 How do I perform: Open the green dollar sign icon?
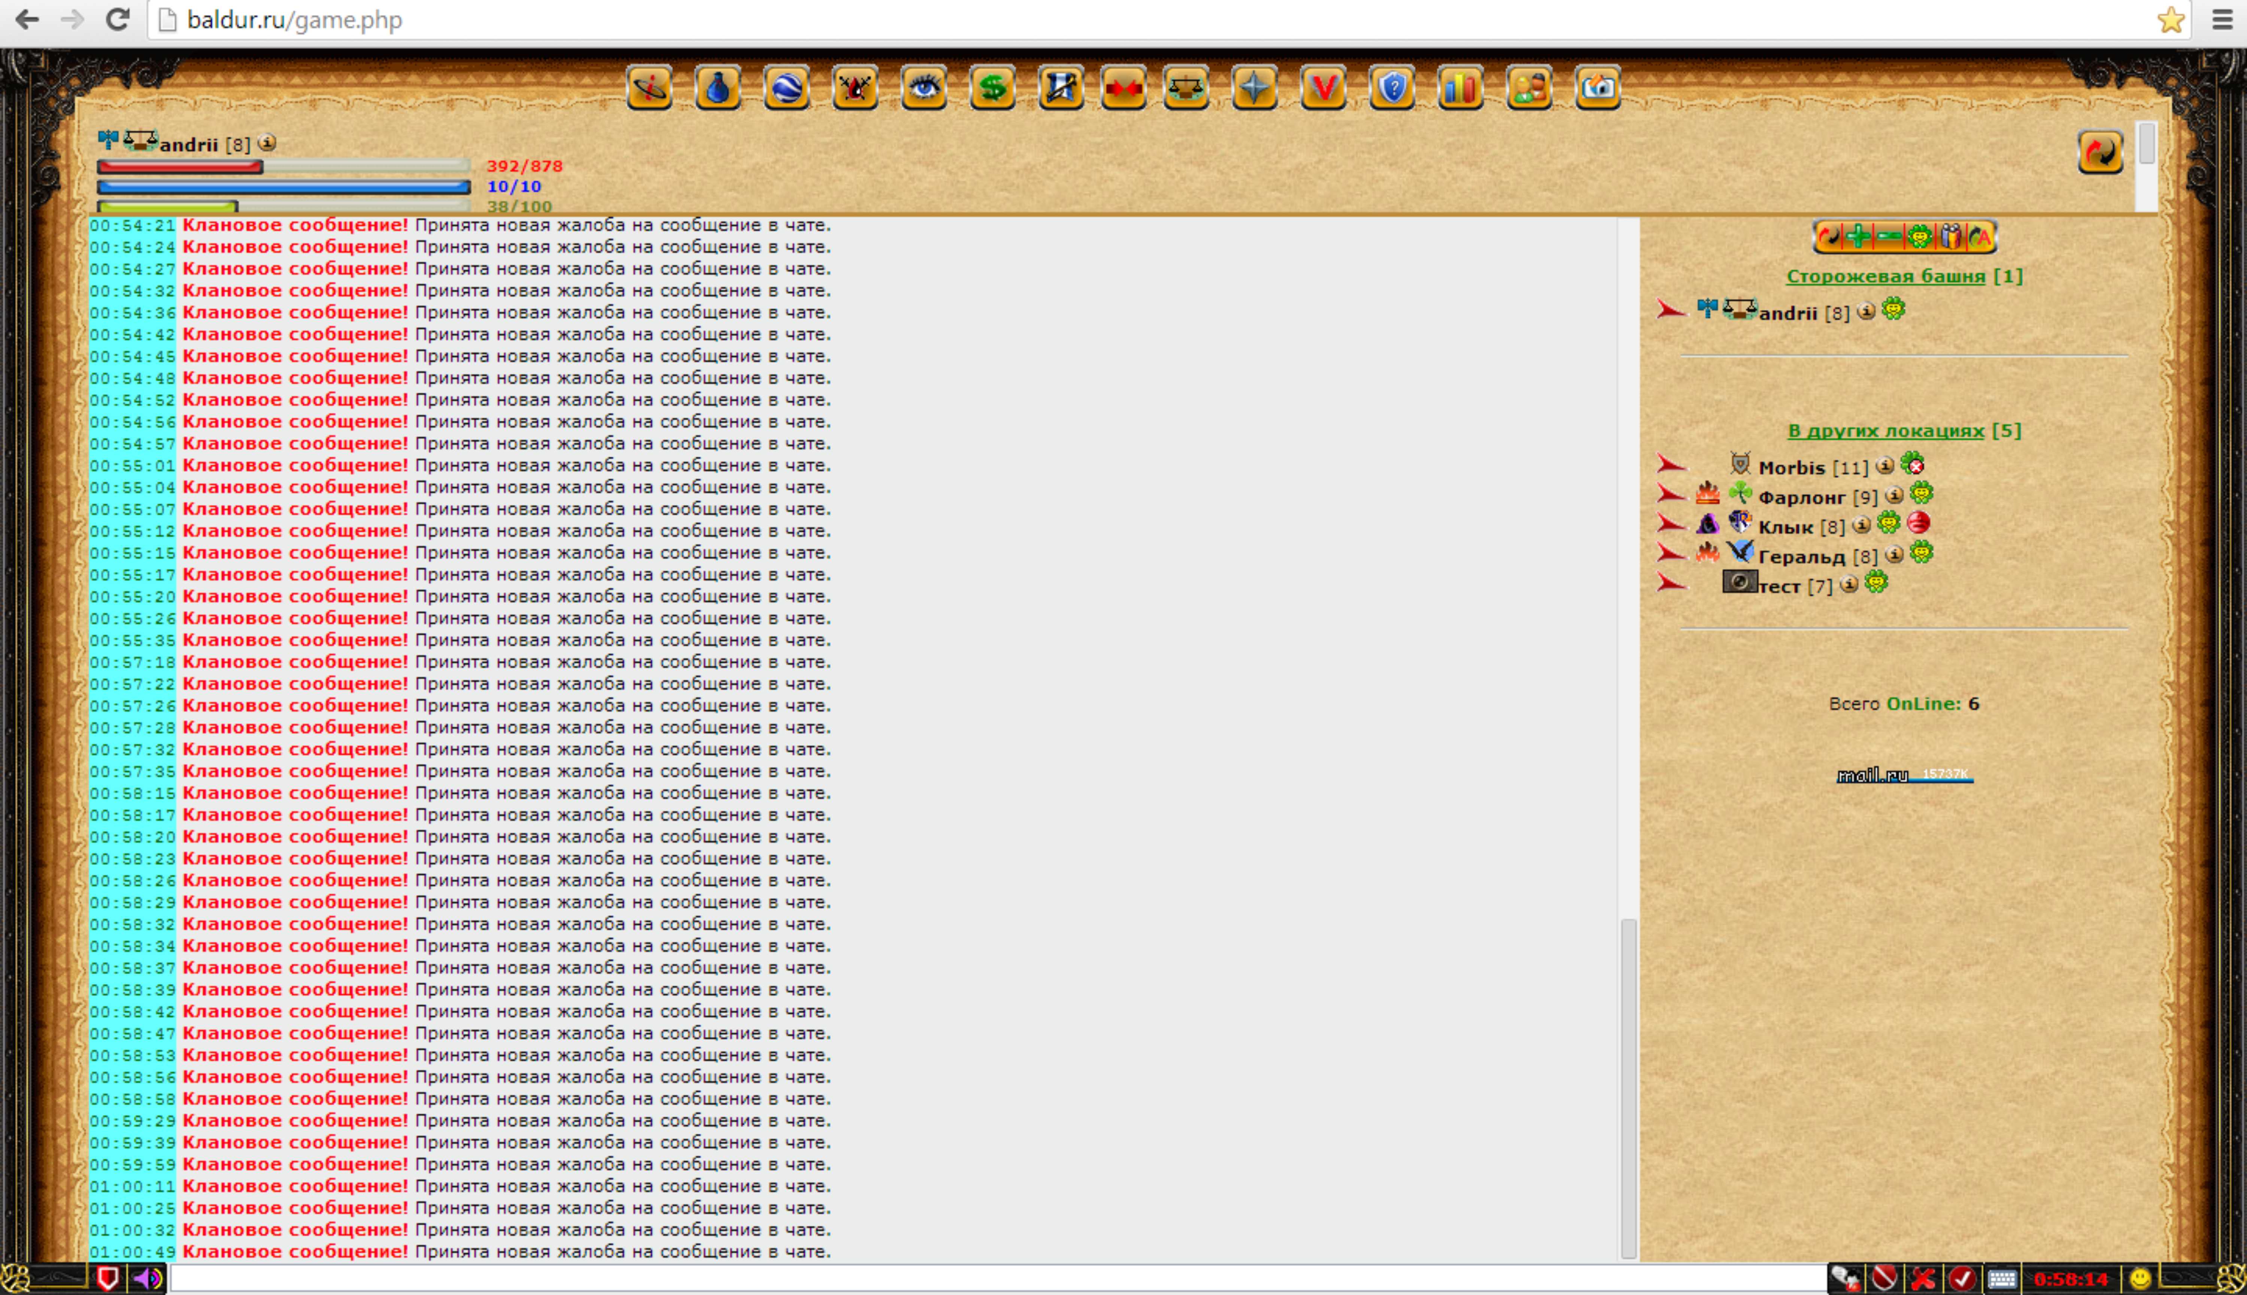pos(992,87)
